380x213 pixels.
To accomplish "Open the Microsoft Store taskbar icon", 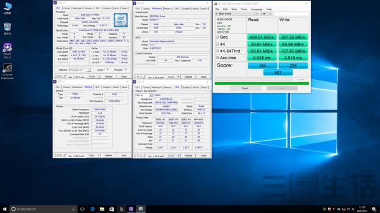I will (112, 209).
